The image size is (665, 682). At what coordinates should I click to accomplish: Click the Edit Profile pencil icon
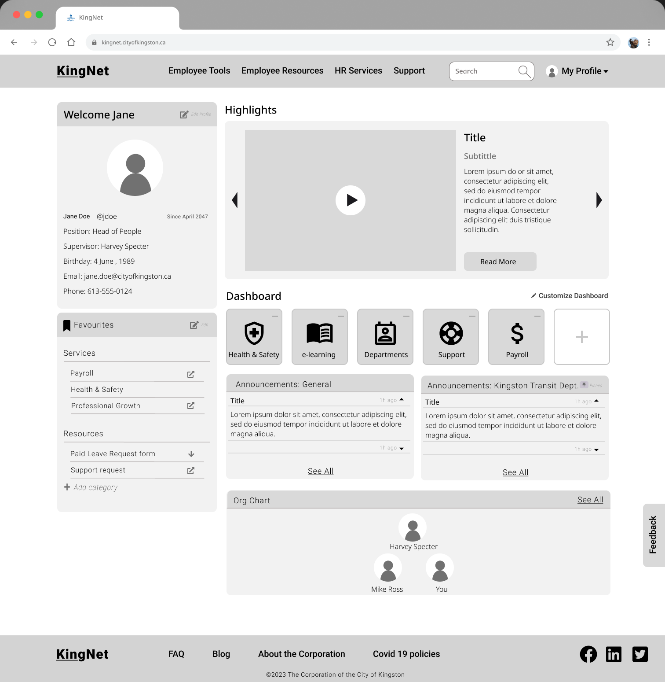coord(185,114)
